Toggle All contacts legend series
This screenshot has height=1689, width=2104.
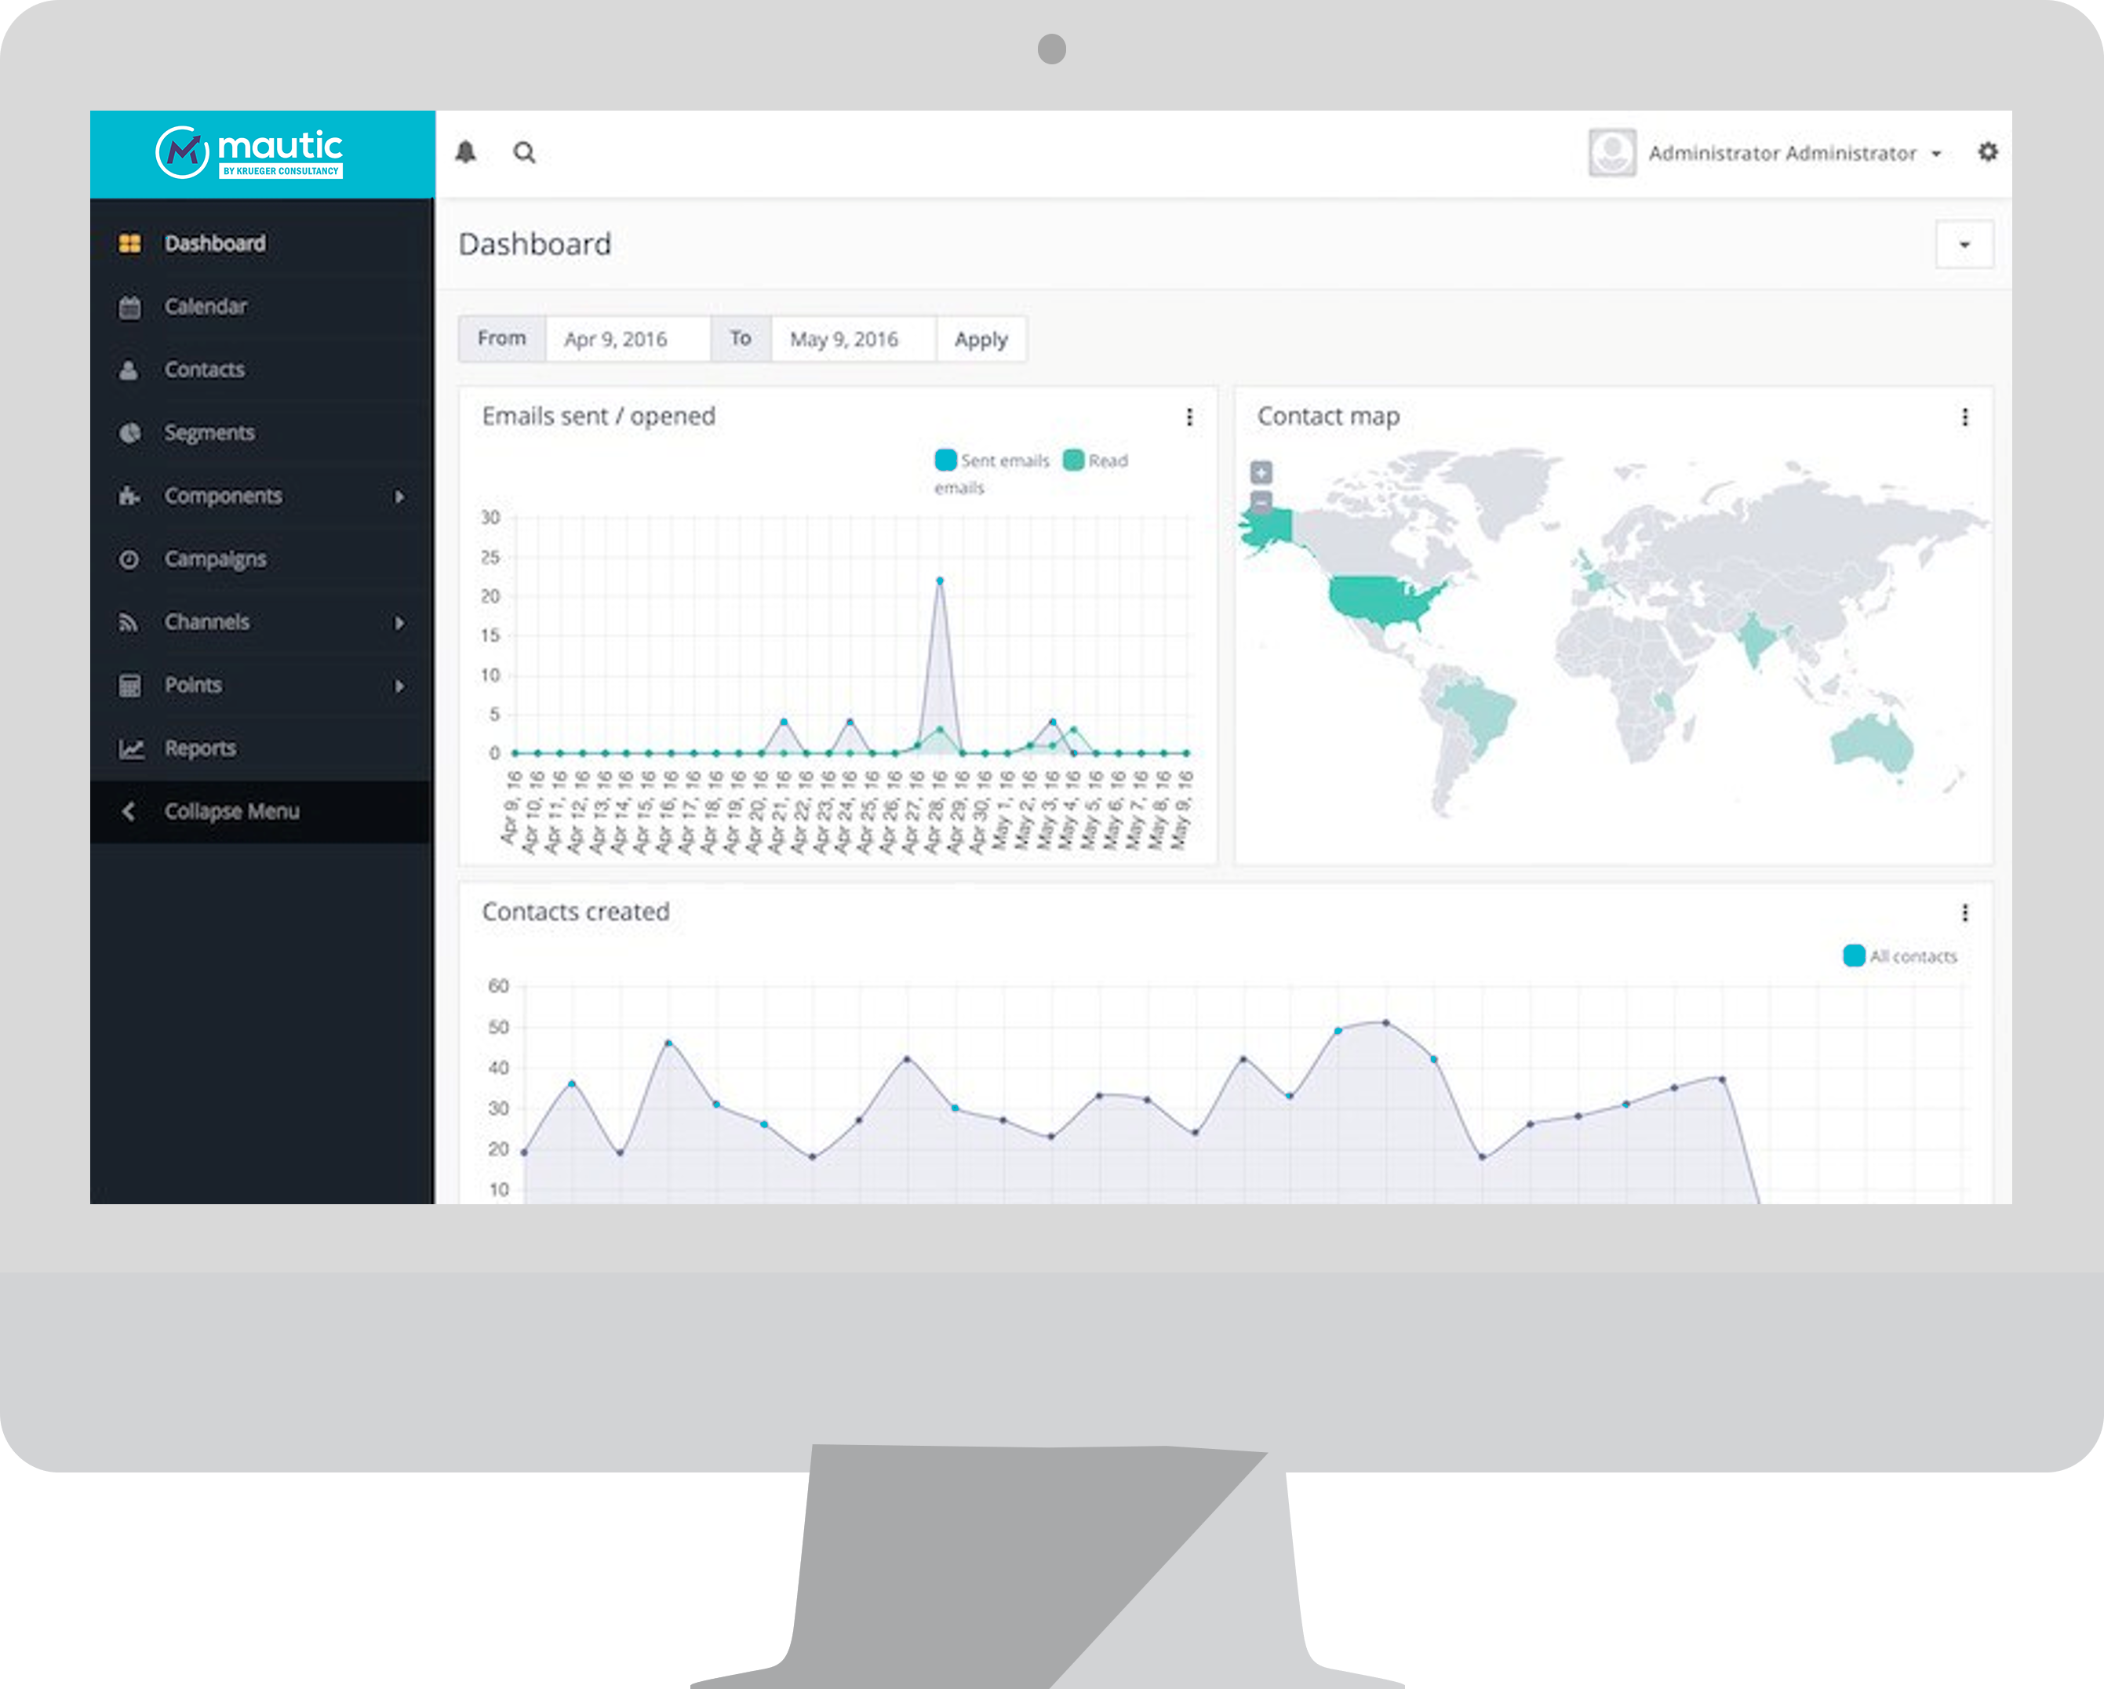click(1900, 956)
